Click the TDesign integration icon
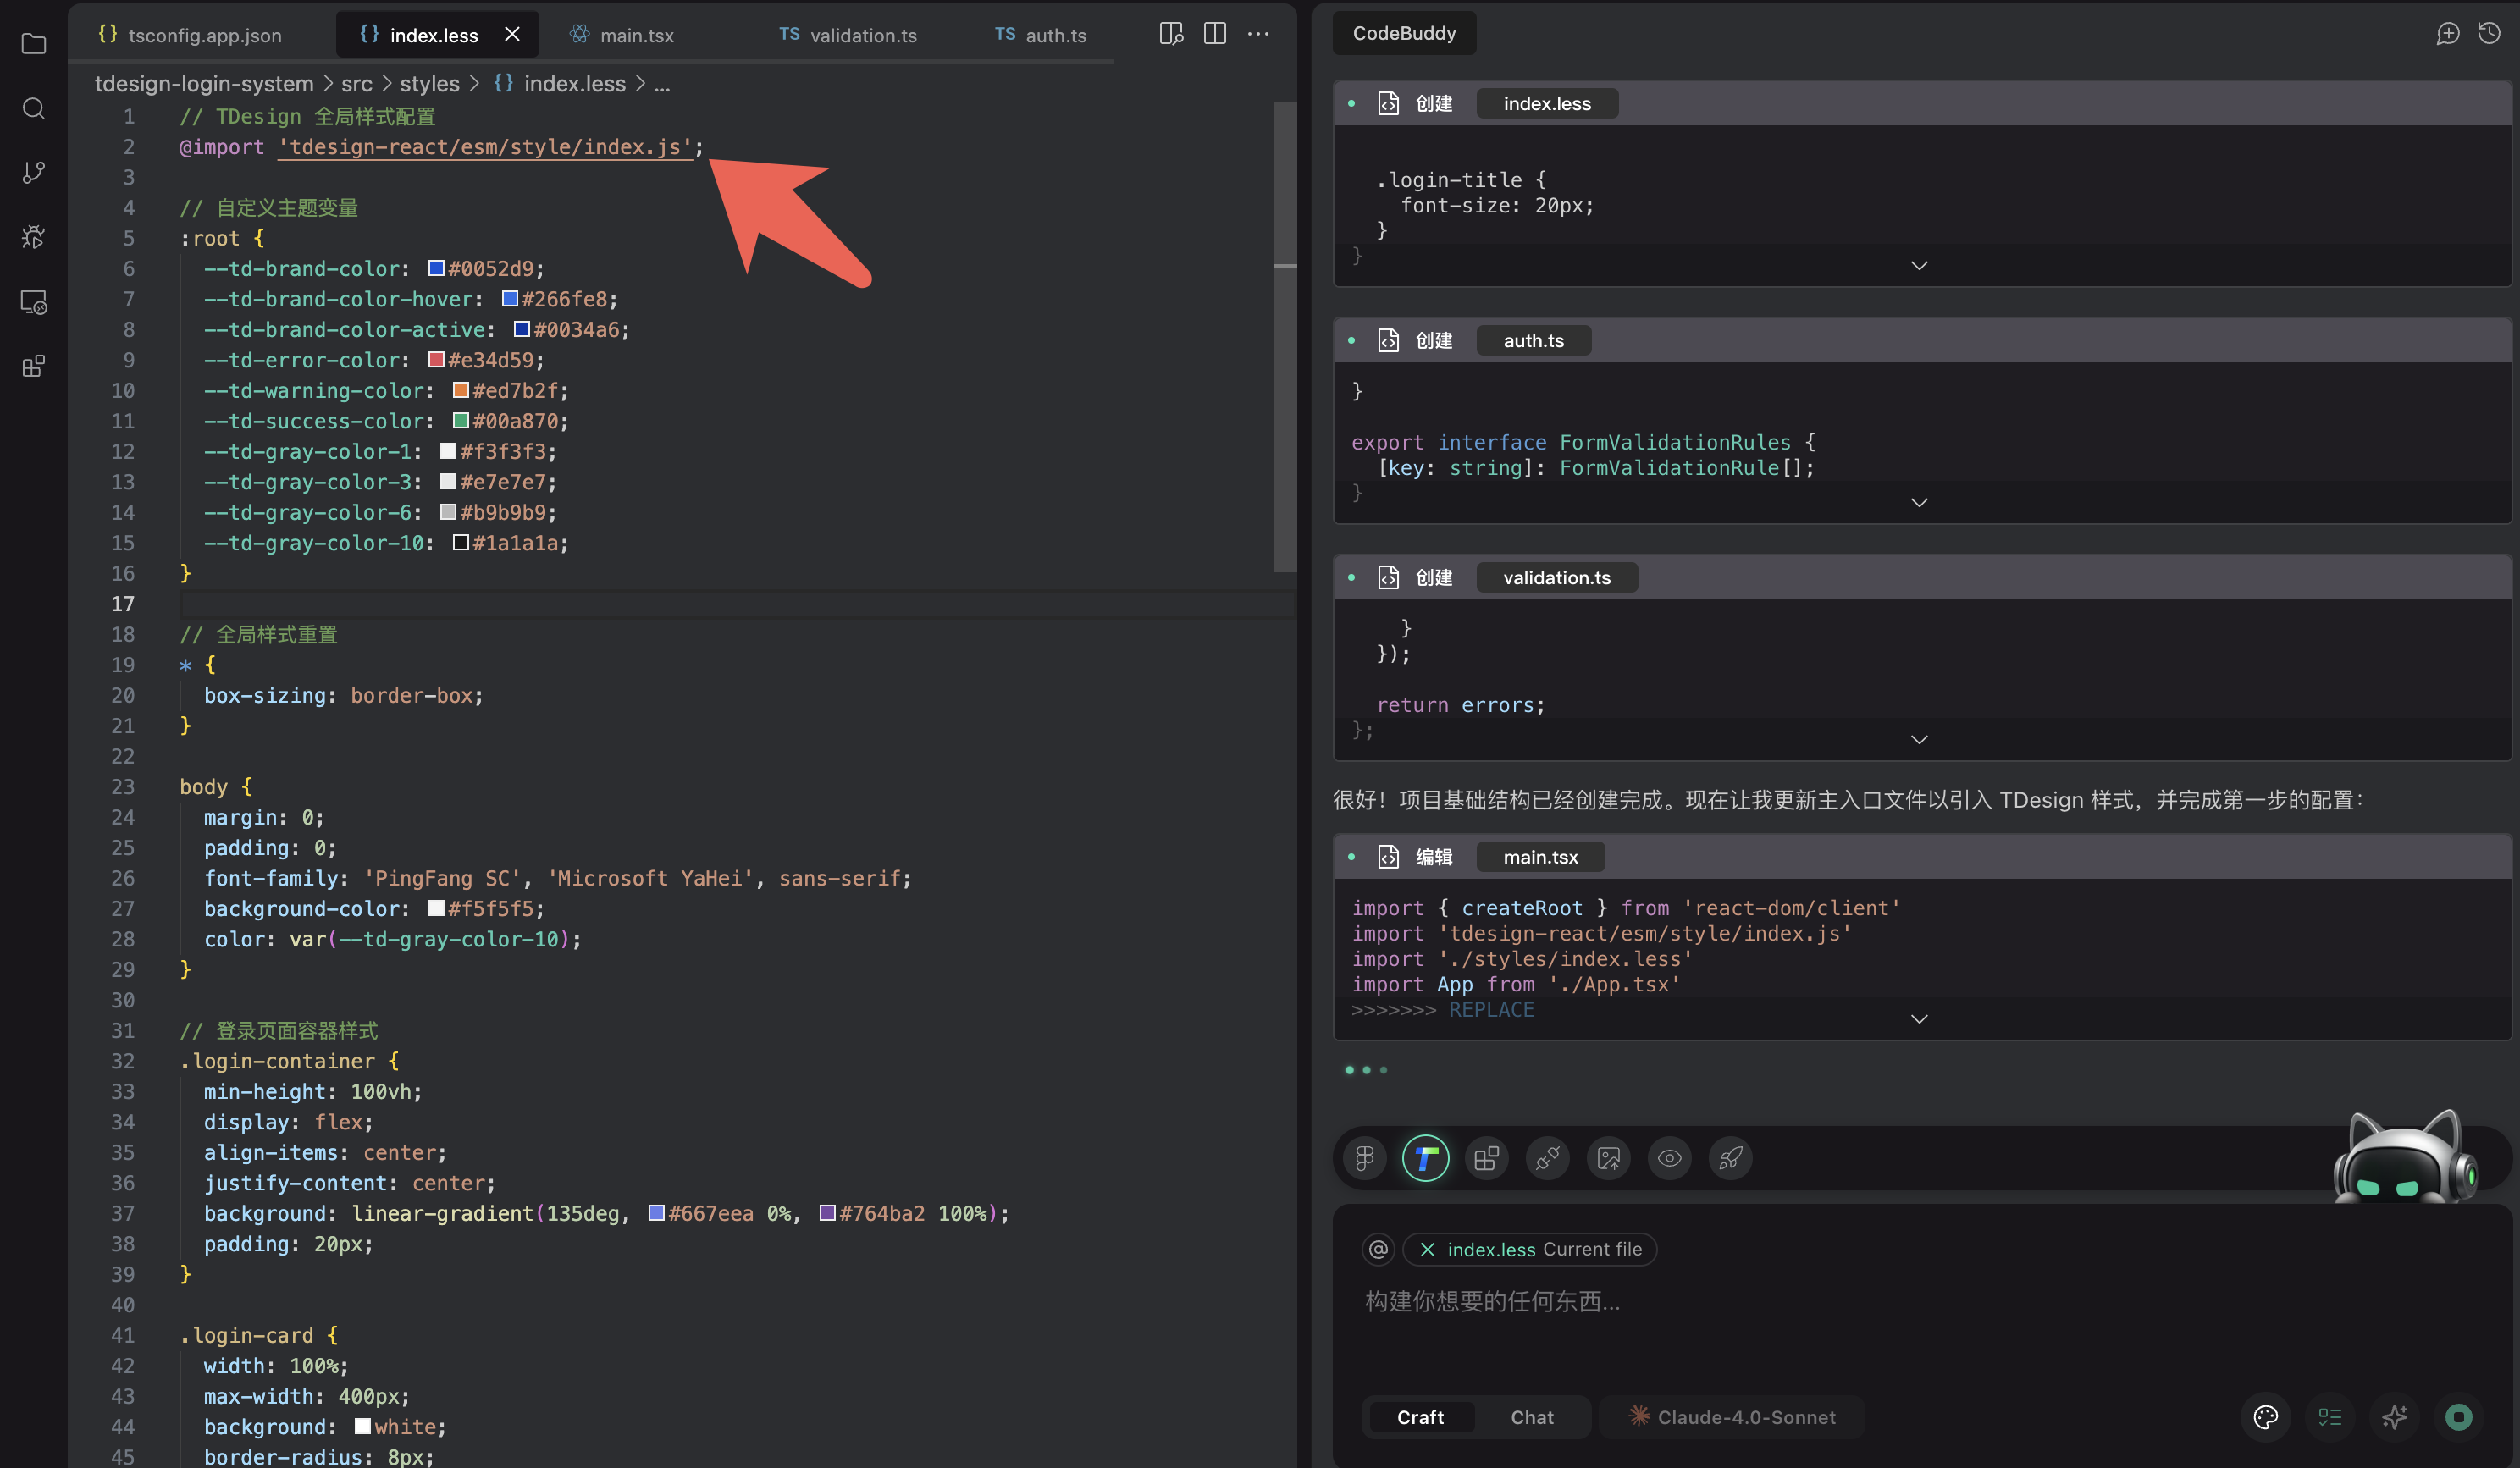The image size is (2520, 1468). point(1425,1158)
